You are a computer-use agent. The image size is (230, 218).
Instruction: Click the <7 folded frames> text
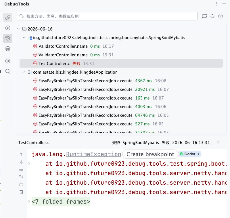(61, 202)
